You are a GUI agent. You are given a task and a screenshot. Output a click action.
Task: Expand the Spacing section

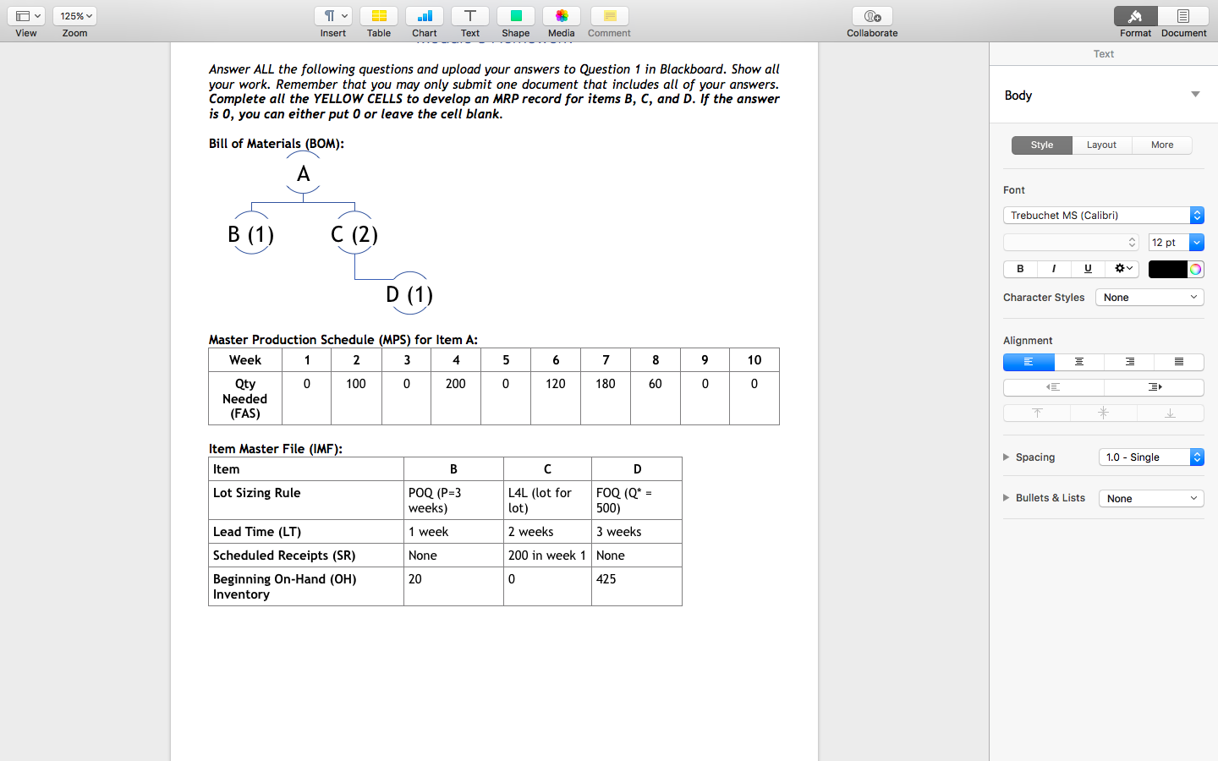[1007, 457]
